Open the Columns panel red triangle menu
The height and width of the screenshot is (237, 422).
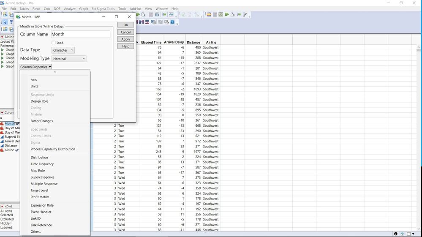tap(2, 113)
